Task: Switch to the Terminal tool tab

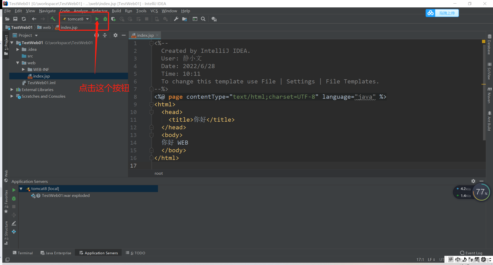Action: [23, 253]
